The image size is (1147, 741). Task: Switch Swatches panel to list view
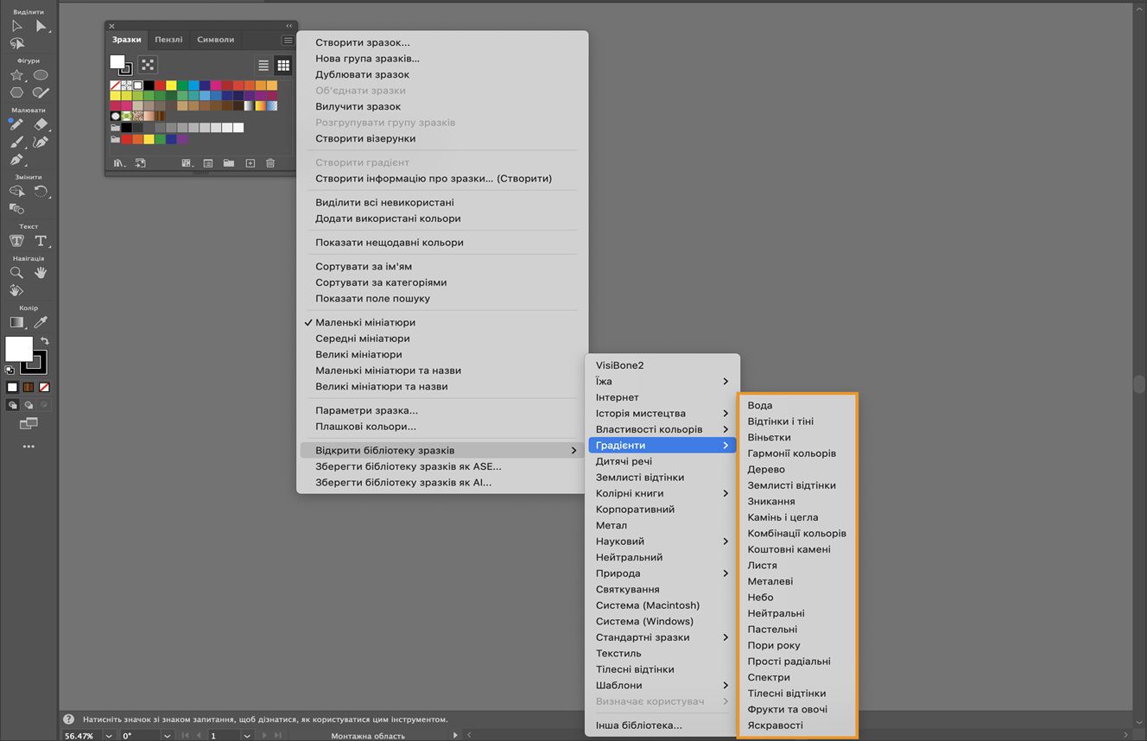tap(263, 66)
